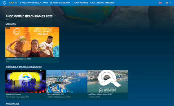This screenshot has width=174, height=106.
Task: Open the BS user avatar
Action: (x=167, y=3)
